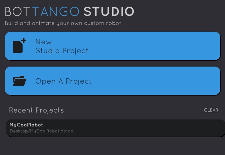Click the Bottango Studio logo title
The height and width of the screenshot is (155, 225).
tap(69, 11)
